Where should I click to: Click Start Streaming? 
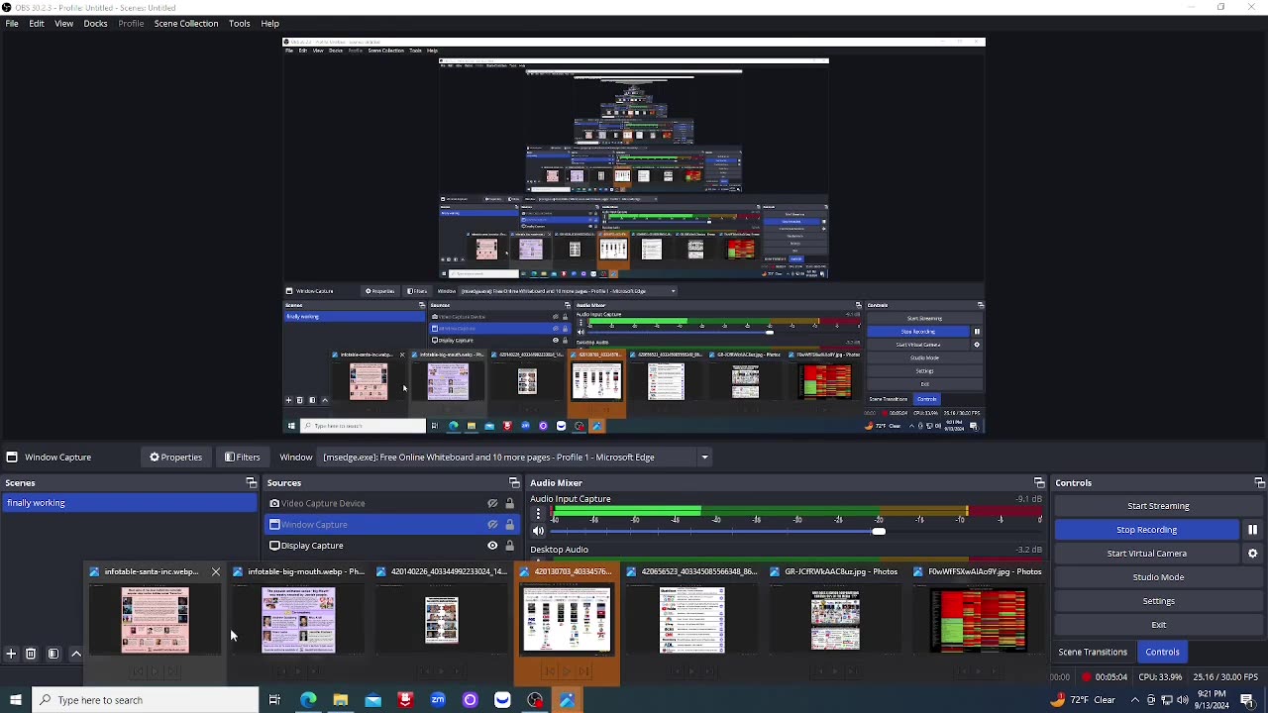(x=1158, y=506)
